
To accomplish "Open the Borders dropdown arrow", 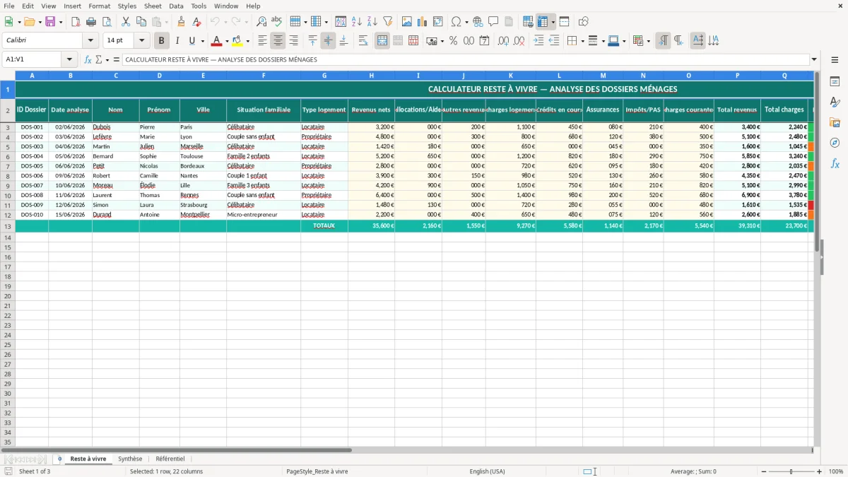I will point(582,41).
